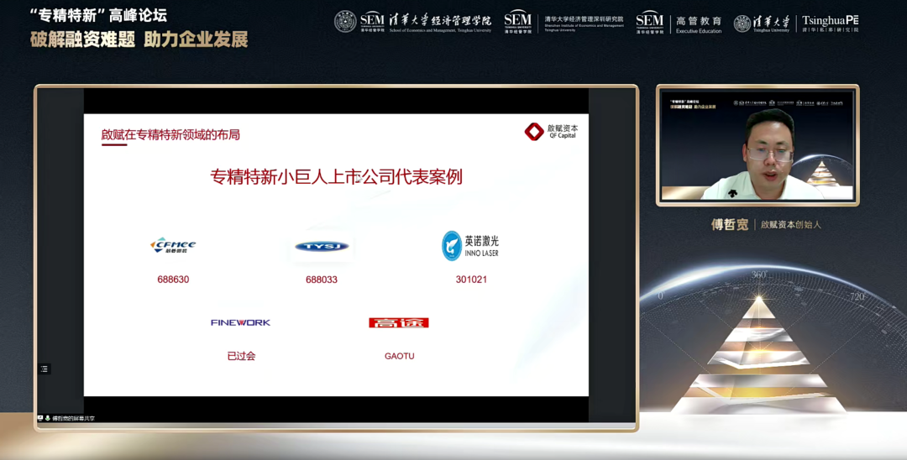Click the 高管教育 Executive Education logo

679,23
